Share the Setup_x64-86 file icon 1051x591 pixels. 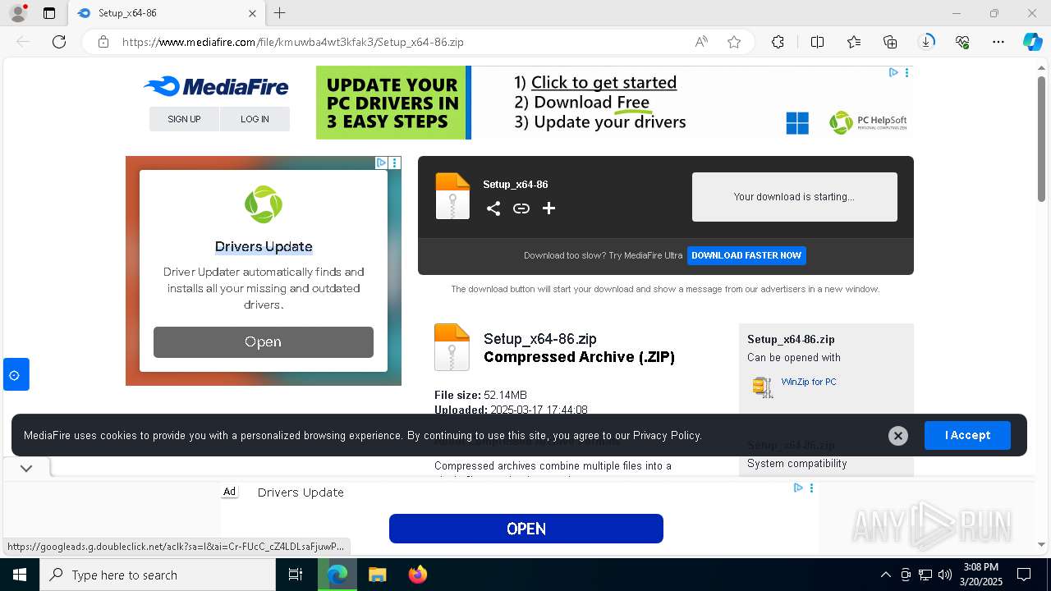(x=493, y=208)
